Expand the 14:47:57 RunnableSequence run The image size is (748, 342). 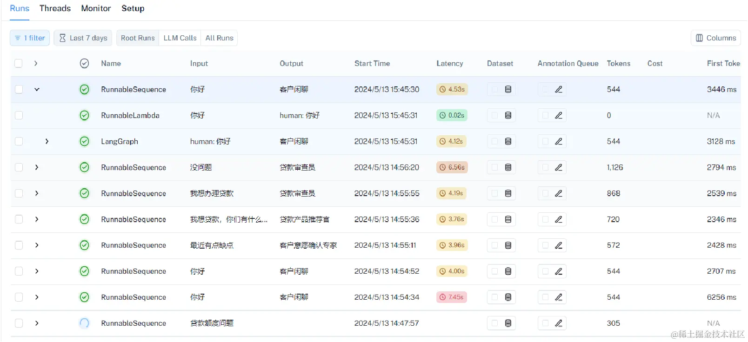pyautogui.click(x=37, y=323)
